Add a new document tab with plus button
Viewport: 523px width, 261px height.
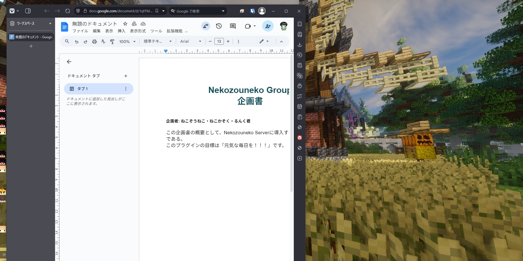(x=126, y=76)
